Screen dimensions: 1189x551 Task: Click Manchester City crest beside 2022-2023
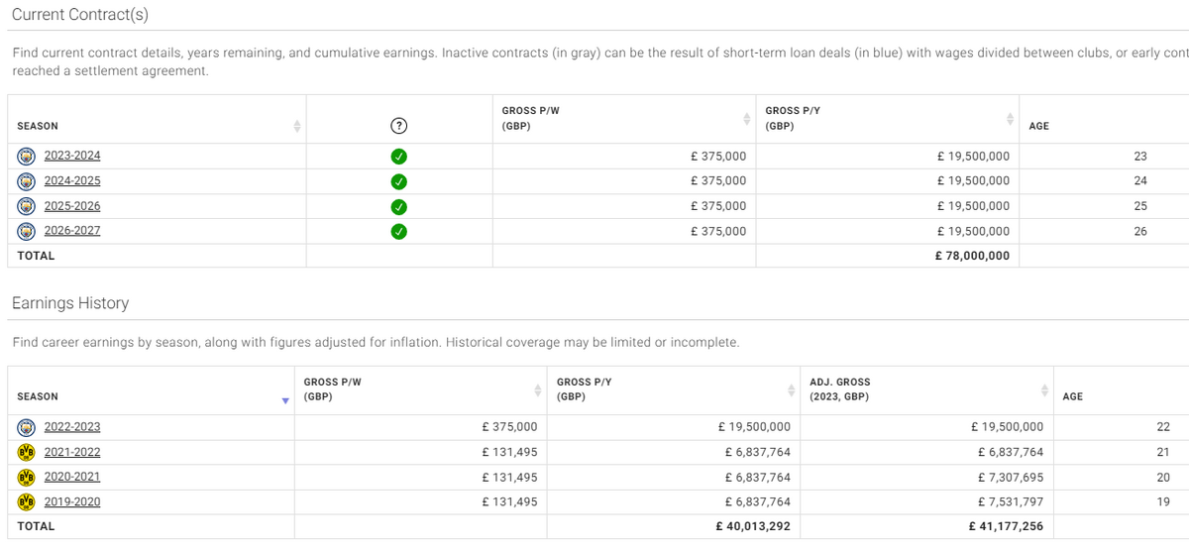pos(27,427)
